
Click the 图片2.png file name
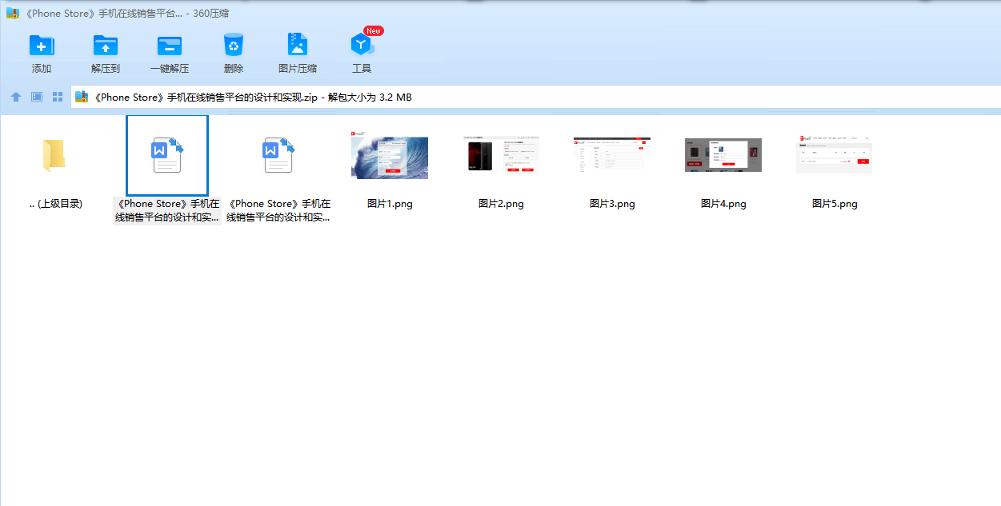[x=501, y=204]
